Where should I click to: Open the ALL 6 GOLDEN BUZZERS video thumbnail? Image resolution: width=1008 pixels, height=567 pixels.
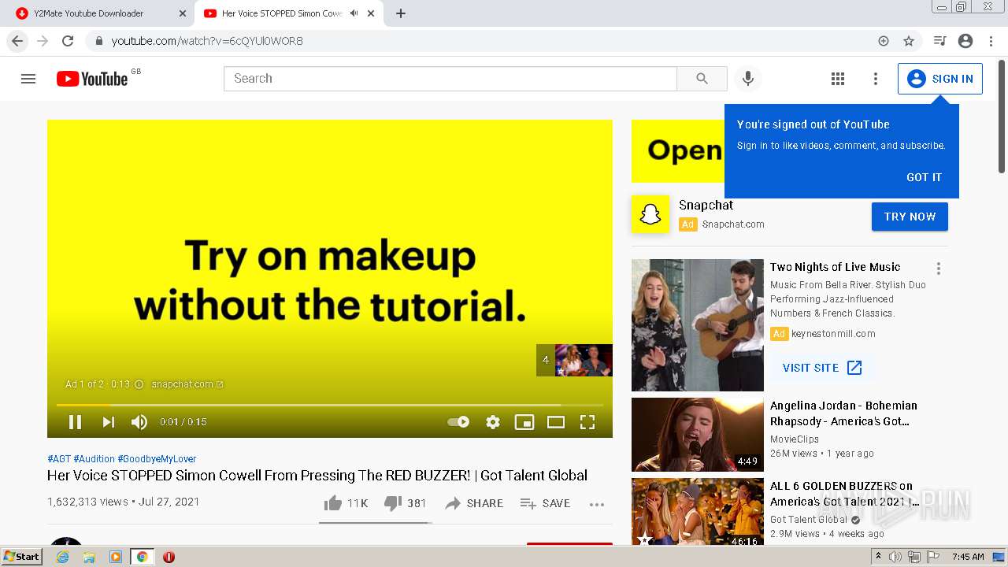pyautogui.click(x=698, y=512)
